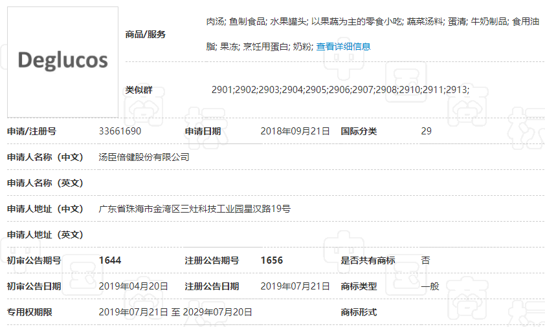Click the 商标形式 label

tap(359, 312)
